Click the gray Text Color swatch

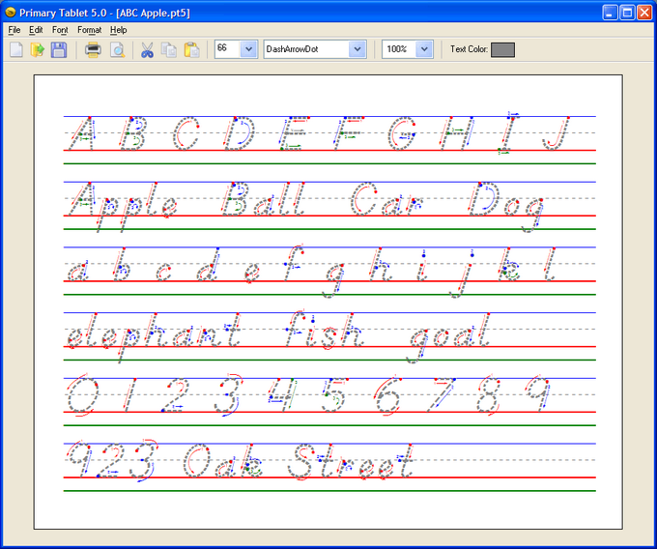(x=502, y=49)
